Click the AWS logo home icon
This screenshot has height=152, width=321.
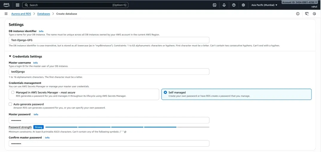[x=6, y=5]
